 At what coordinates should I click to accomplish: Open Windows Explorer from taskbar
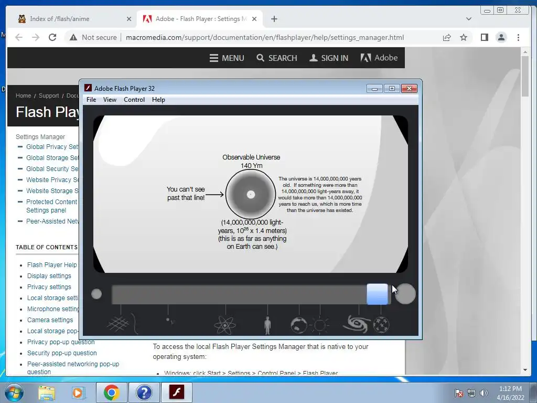click(x=47, y=393)
